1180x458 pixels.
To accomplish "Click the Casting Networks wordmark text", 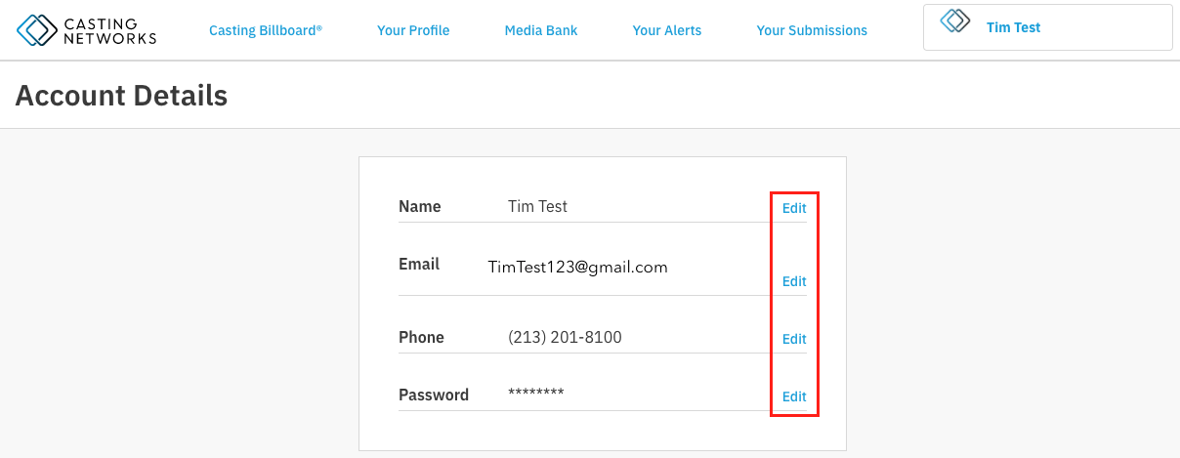I will (x=109, y=30).
